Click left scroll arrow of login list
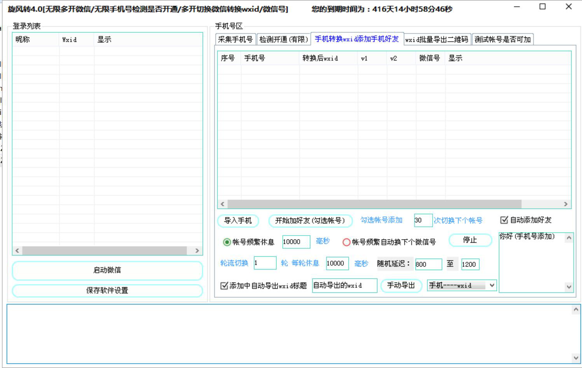This screenshot has width=582, height=368. click(17, 251)
